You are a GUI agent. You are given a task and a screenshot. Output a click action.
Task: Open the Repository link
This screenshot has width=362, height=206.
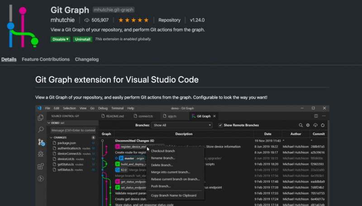tap(169, 20)
